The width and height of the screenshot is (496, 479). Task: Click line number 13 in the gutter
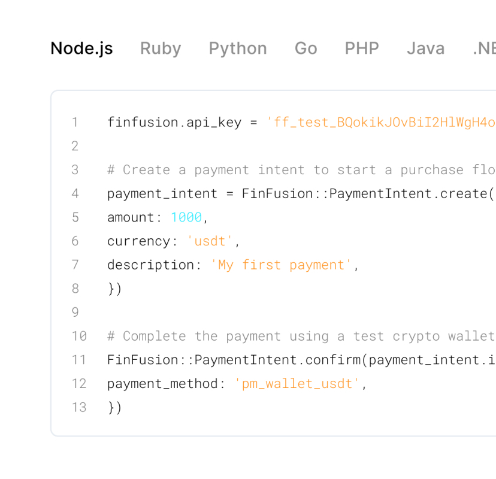point(78,408)
